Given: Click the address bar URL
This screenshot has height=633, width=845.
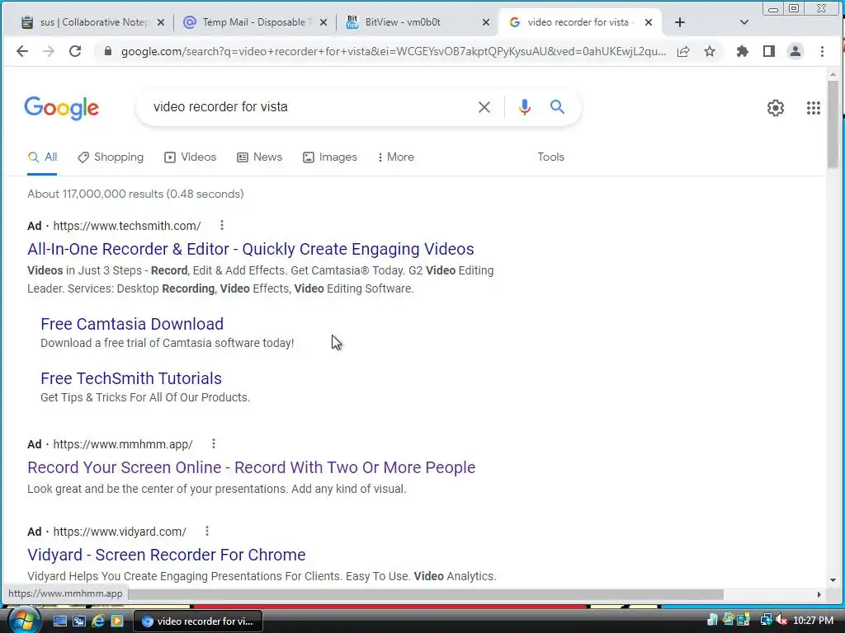Looking at the screenshot, I should click(x=394, y=51).
